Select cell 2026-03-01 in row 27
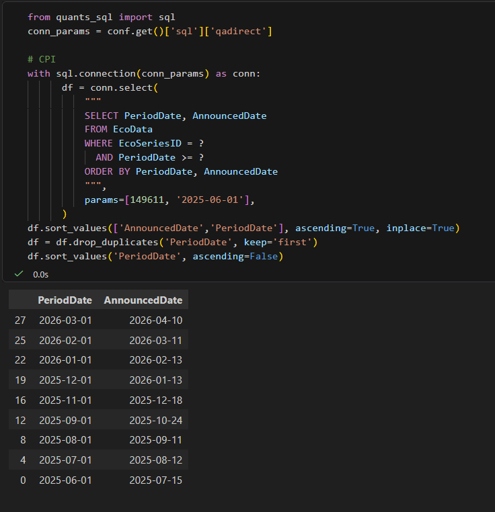The height and width of the screenshot is (512, 495). pyautogui.click(x=65, y=321)
